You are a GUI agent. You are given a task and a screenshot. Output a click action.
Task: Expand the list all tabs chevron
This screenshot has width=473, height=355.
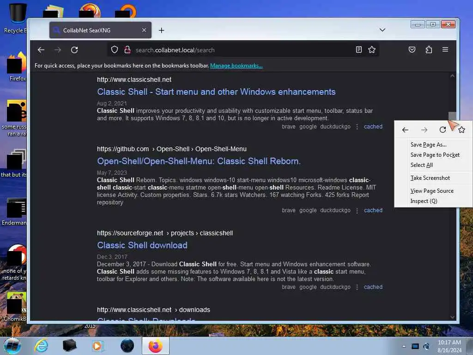[x=382, y=30]
